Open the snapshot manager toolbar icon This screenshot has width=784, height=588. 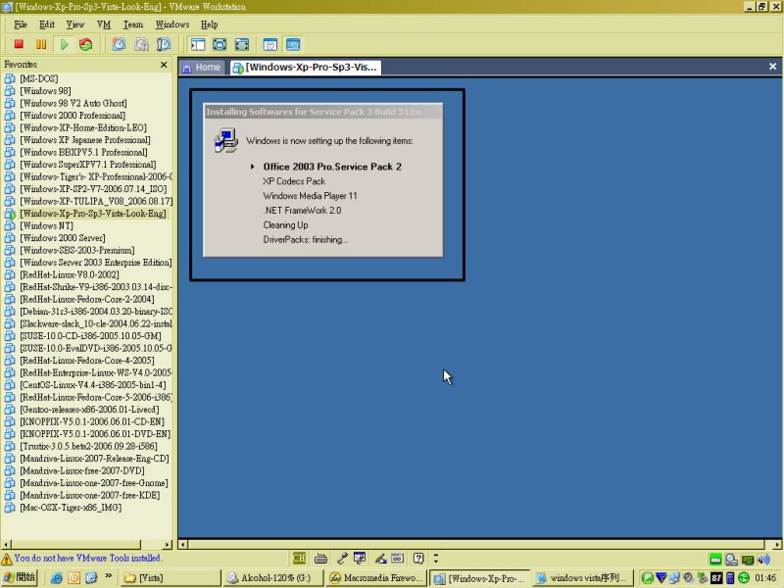point(164,44)
